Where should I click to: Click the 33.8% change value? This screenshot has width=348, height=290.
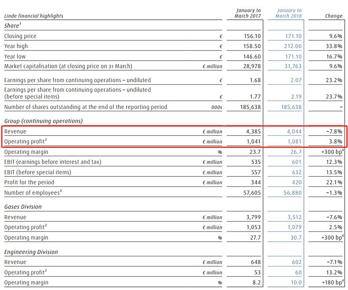coord(334,46)
